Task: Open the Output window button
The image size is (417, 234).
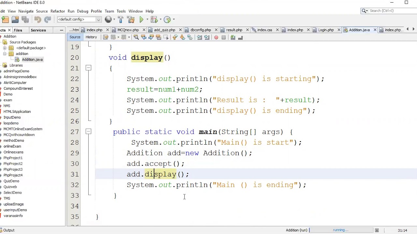Action: (x=7, y=230)
